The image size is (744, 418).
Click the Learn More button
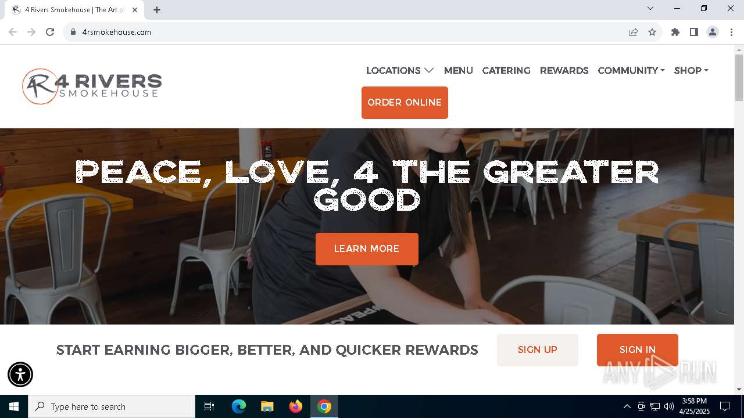[367, 249]
